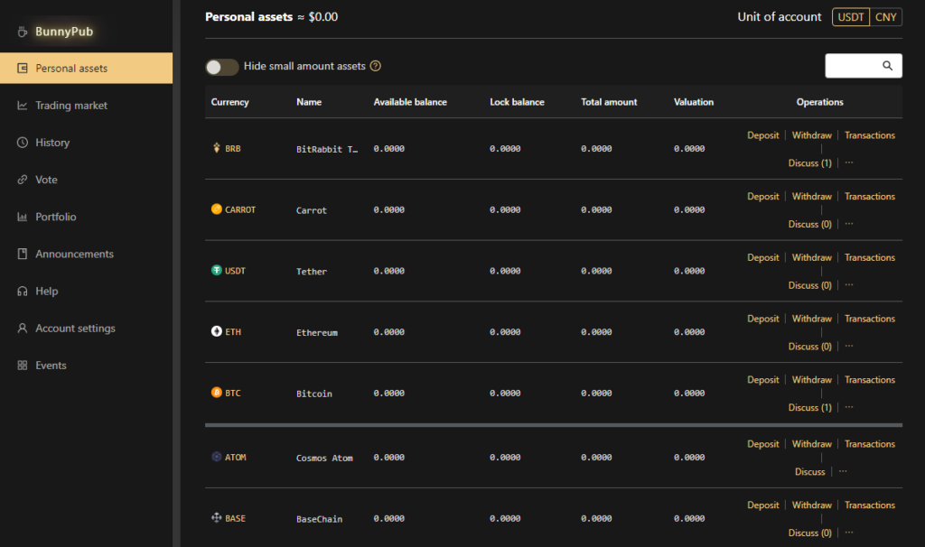This screenshot has height=547, width=925.
Task: Click the Currency column header
Action: 230,102
